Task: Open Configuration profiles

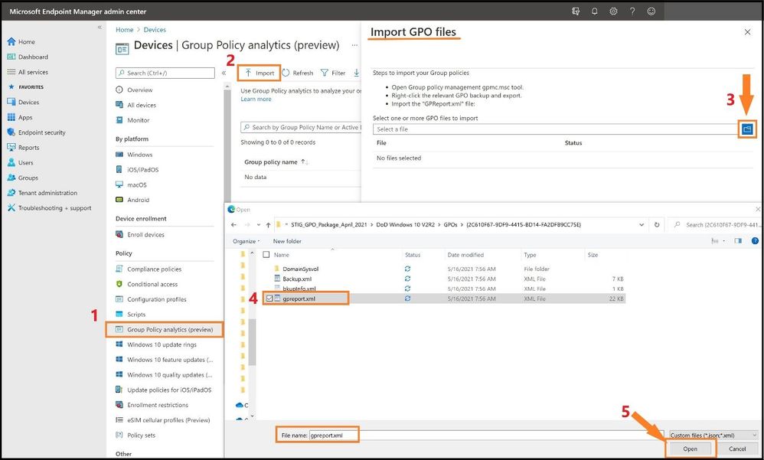Action: pos(156,300)
